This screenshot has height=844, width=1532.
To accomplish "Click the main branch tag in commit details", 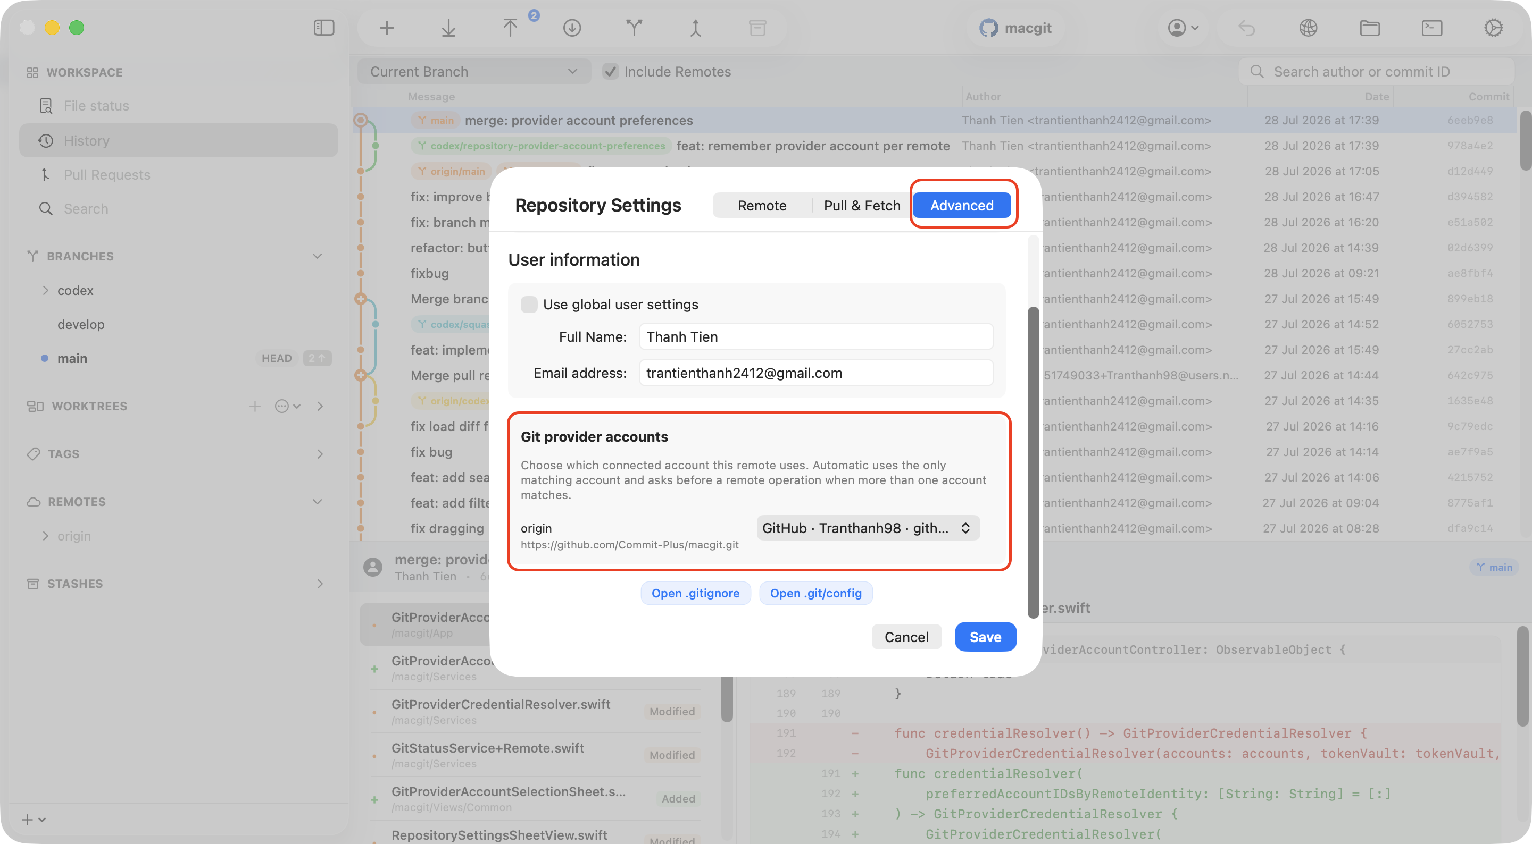I will pyautogui.click(x=1494, y=568).
